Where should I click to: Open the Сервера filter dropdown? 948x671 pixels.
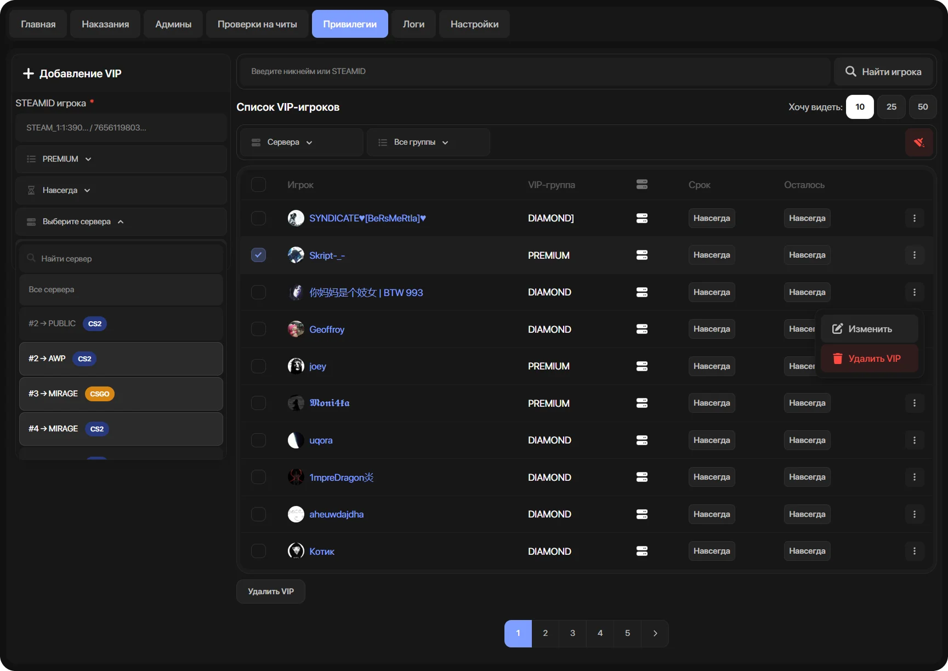(302, 143)
